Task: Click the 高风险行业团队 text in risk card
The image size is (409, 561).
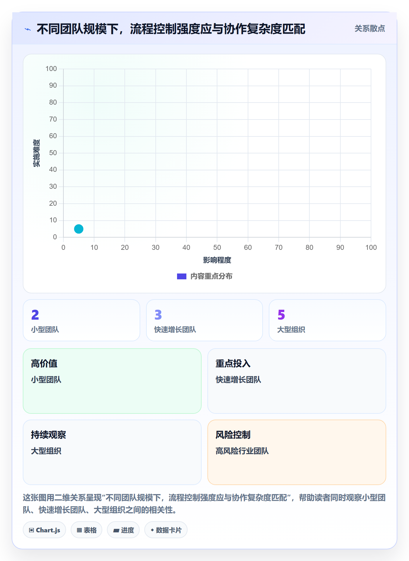Action: click(242, 451)
